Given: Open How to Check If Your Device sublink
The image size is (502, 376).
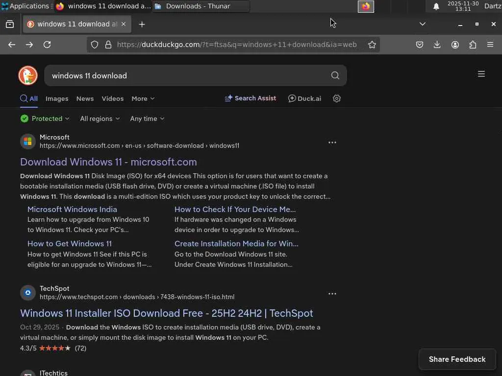Looking at the screenshot, I should (x=235, y=209).
